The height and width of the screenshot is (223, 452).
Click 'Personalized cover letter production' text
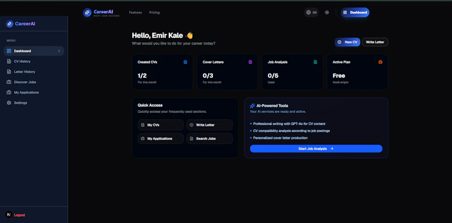280,138
